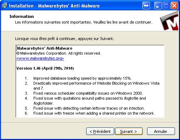Click the 'Malwarebytes' Anti-Malware' bold title in the text box

[x=44, y=48]
